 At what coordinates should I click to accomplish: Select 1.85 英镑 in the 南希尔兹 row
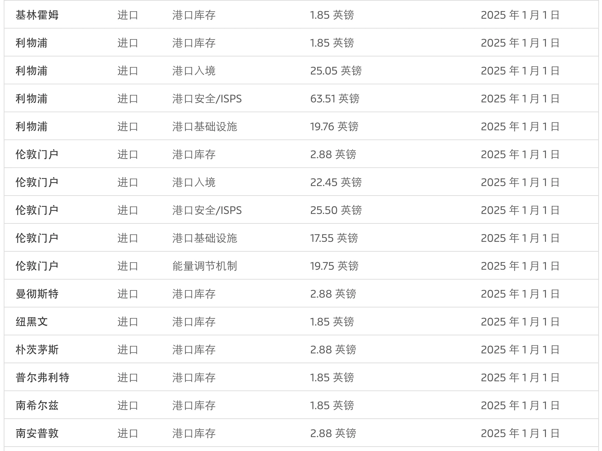tap(332, 405)
